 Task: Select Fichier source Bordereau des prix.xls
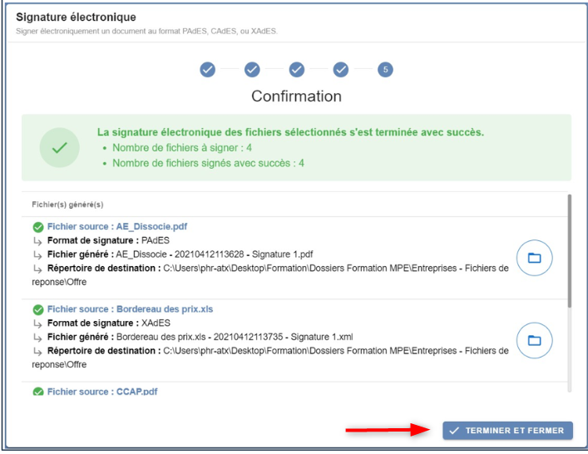pos(130,309)
